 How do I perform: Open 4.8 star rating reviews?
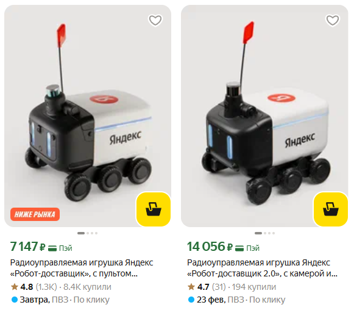(x=34, y=287)
